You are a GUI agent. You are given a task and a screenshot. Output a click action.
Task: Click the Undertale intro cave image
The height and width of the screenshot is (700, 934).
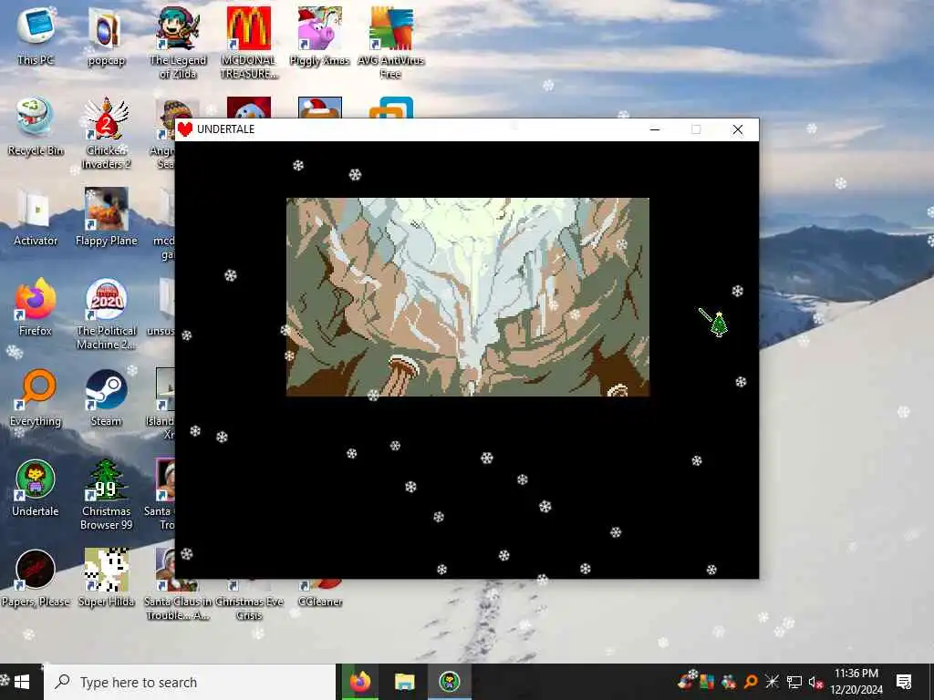coord(468,297)
